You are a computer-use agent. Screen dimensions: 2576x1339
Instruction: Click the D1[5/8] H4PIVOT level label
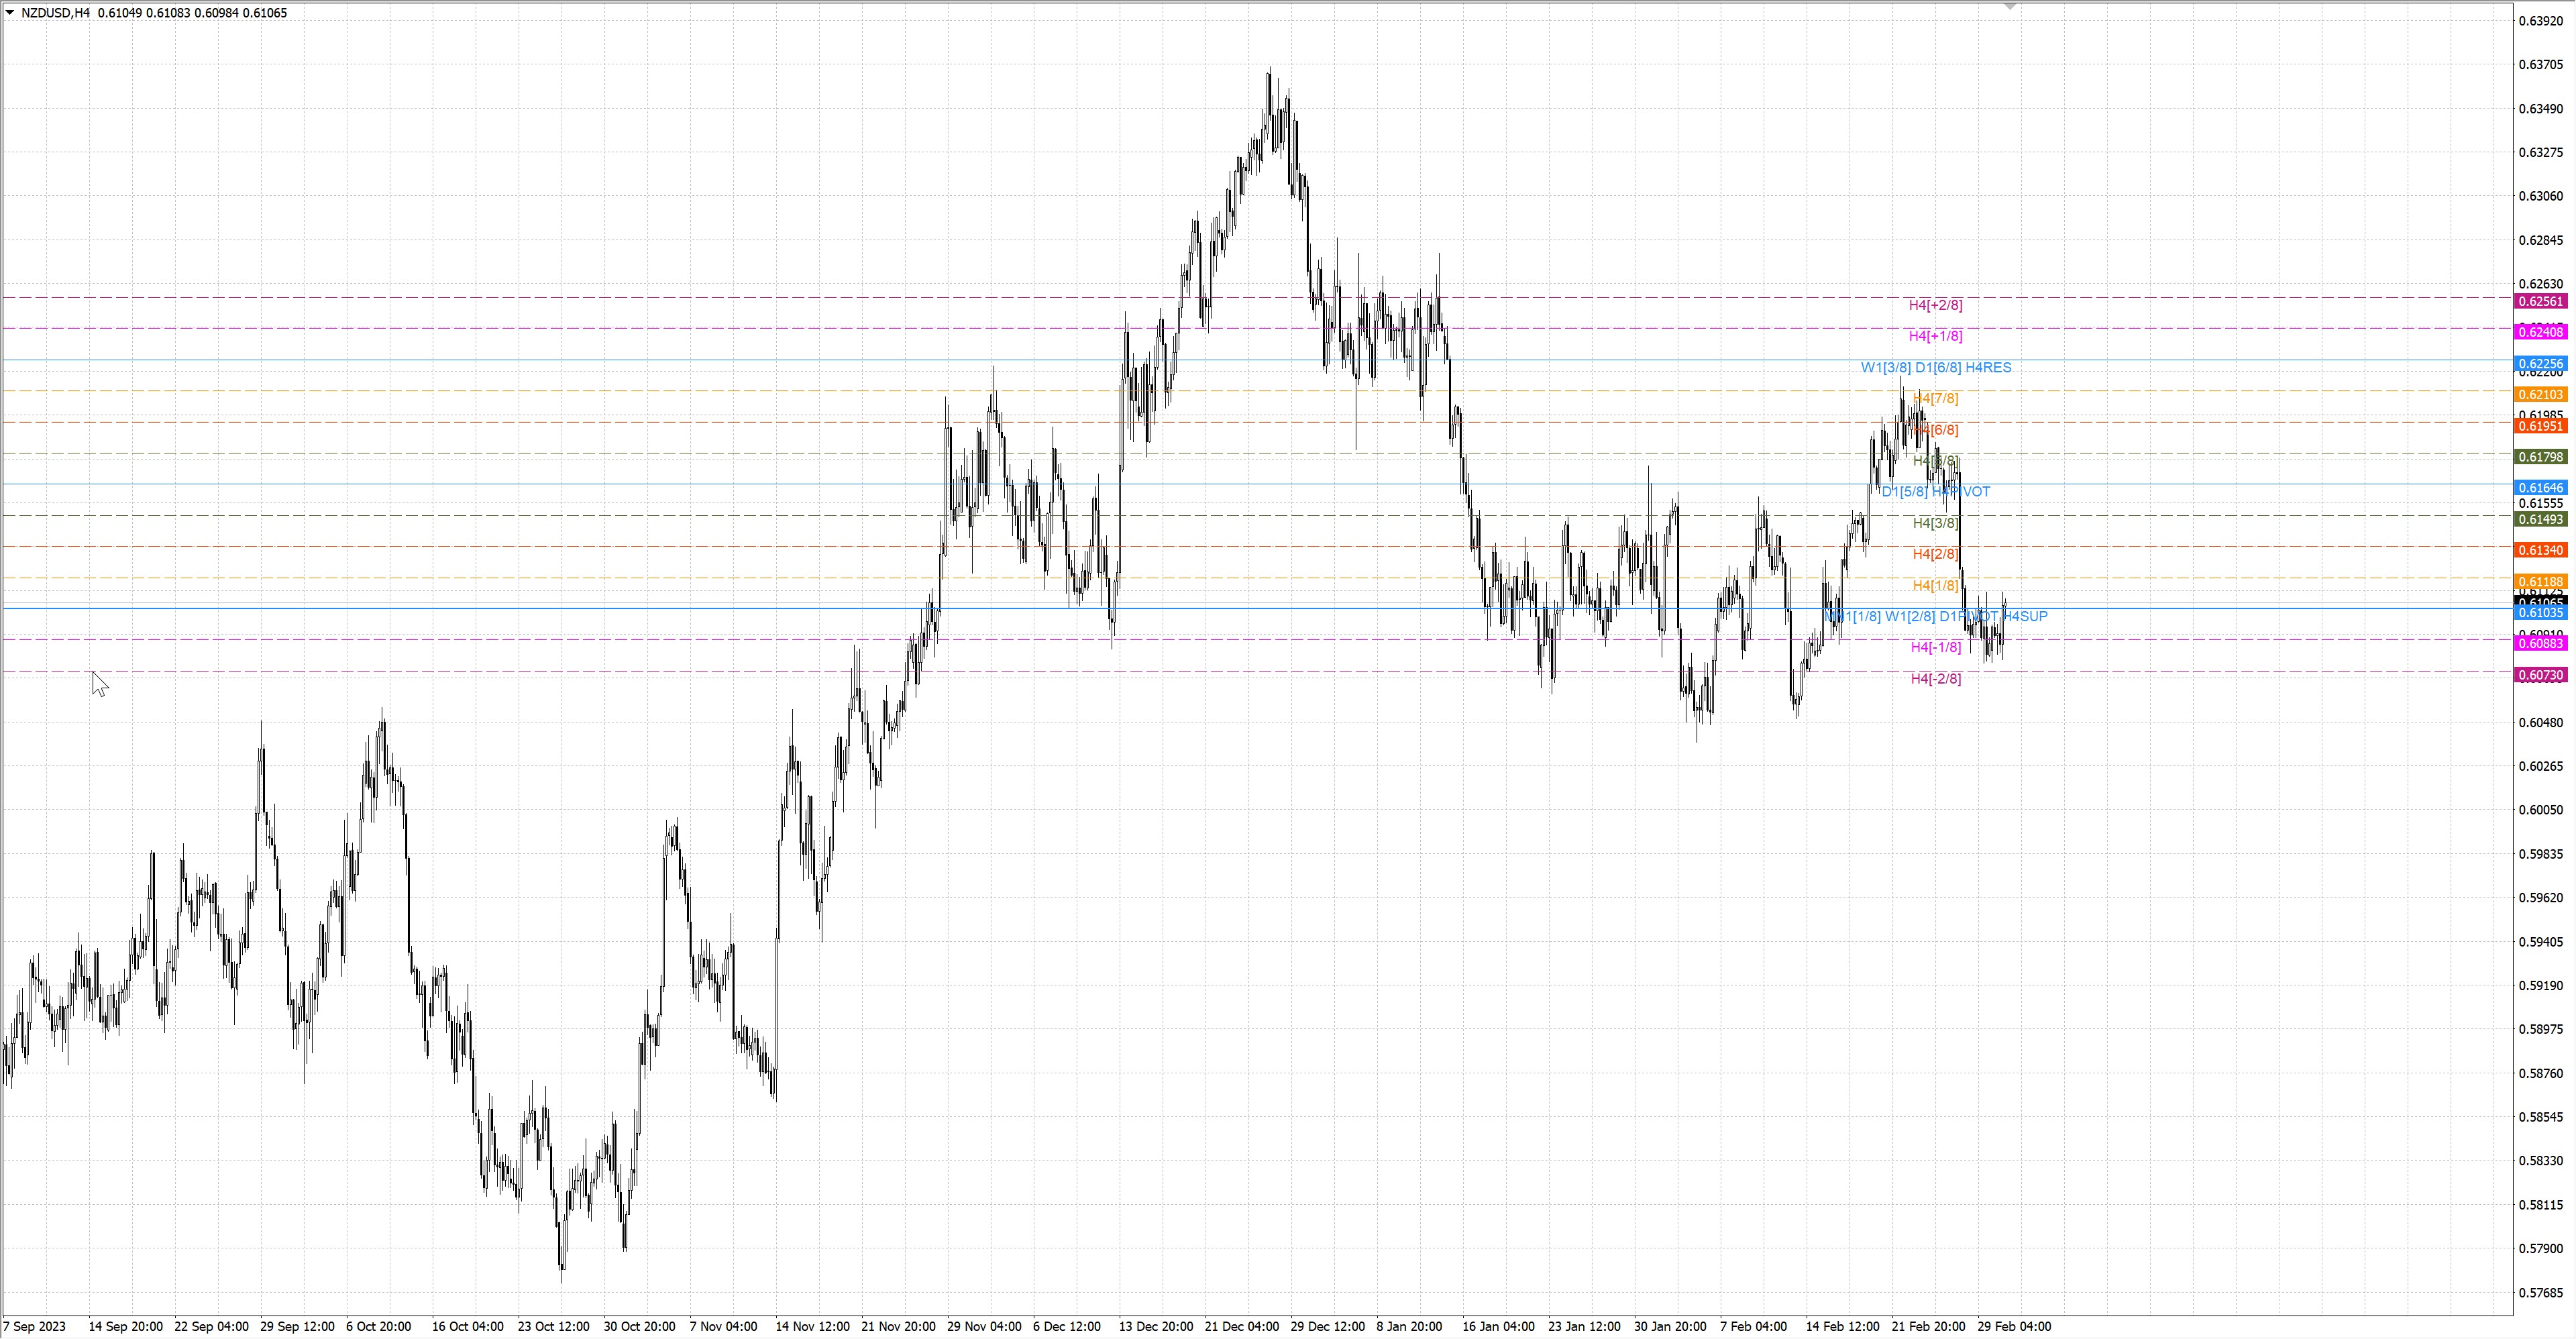click(x=1935, y=492)
